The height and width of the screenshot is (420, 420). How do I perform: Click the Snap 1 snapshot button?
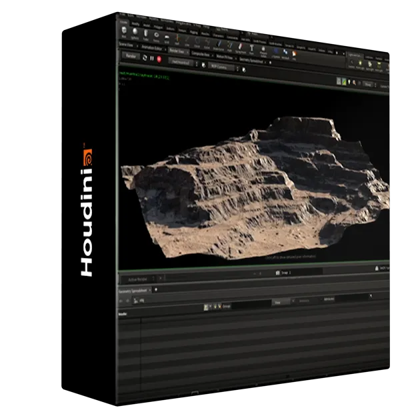pos(283,273)
